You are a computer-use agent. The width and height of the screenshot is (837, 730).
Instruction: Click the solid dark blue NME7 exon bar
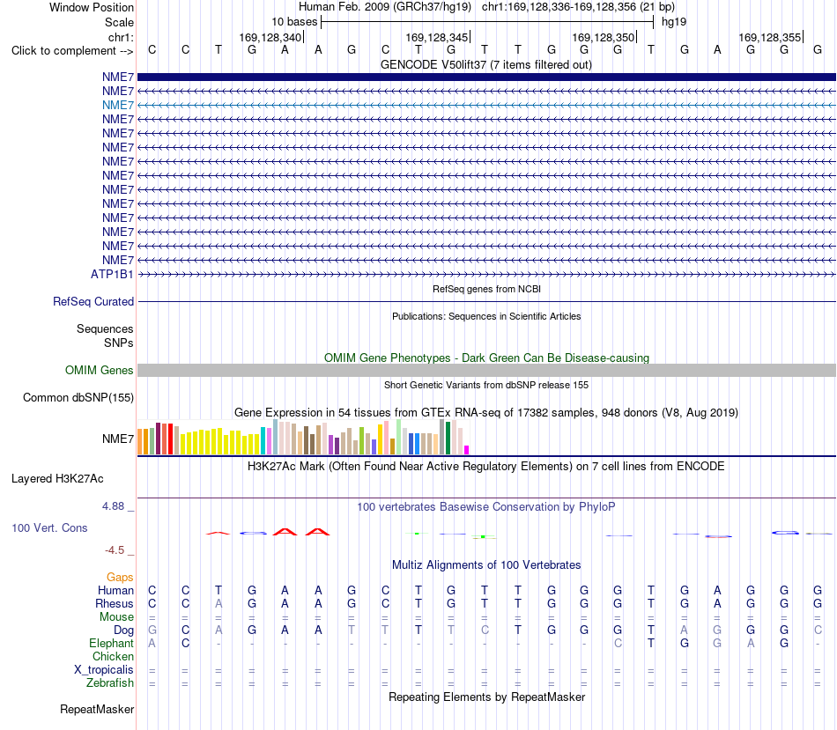click(x=486, y=77)
